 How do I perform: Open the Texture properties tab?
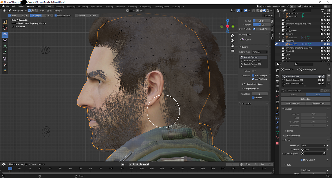tap(277, 143)
